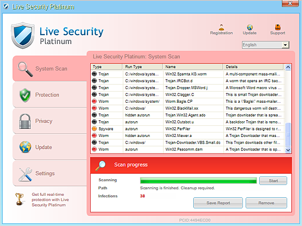The image size is (302, 226).
Task: Click the Support lifebuoy icon
Action: [x=277, y=27]
